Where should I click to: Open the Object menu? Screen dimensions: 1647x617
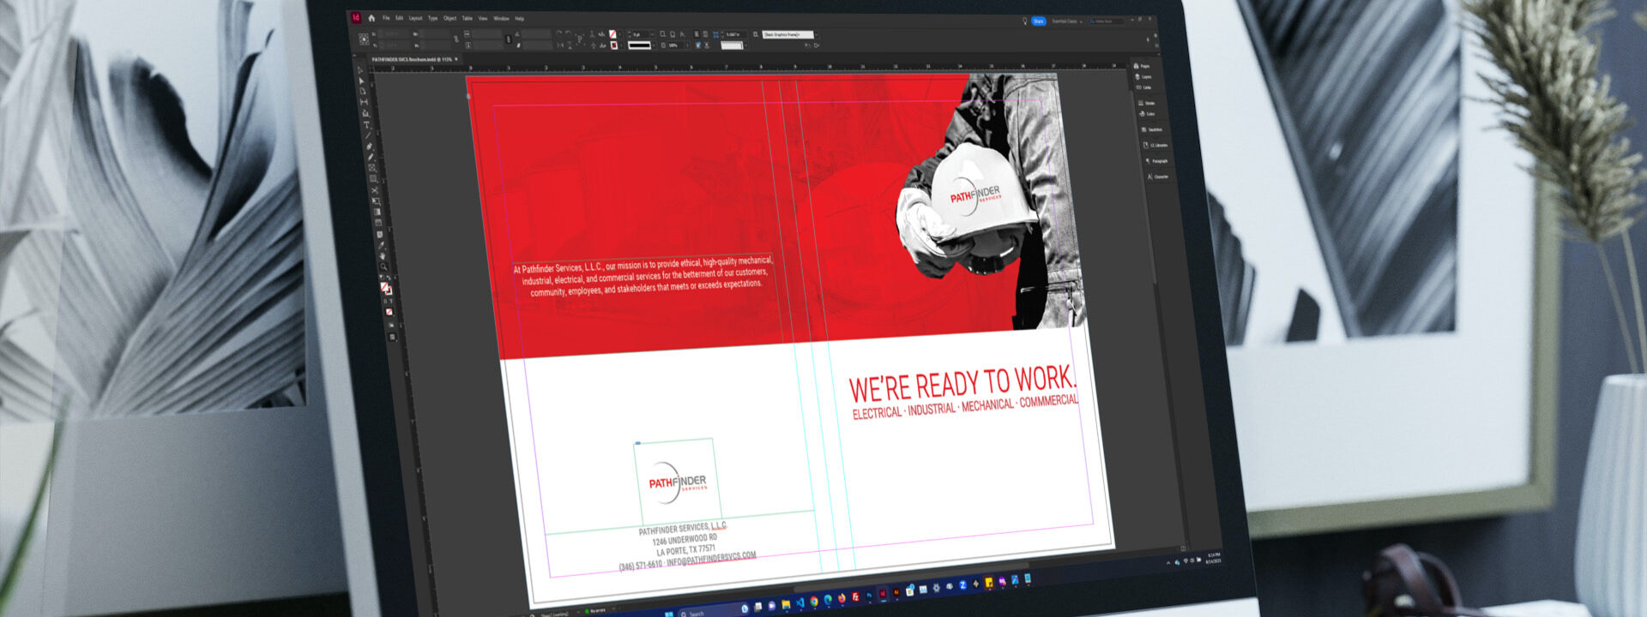[449, 18]
